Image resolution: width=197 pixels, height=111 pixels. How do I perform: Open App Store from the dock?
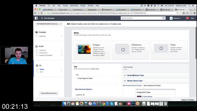pyautogui.click(x=94, y=104)
